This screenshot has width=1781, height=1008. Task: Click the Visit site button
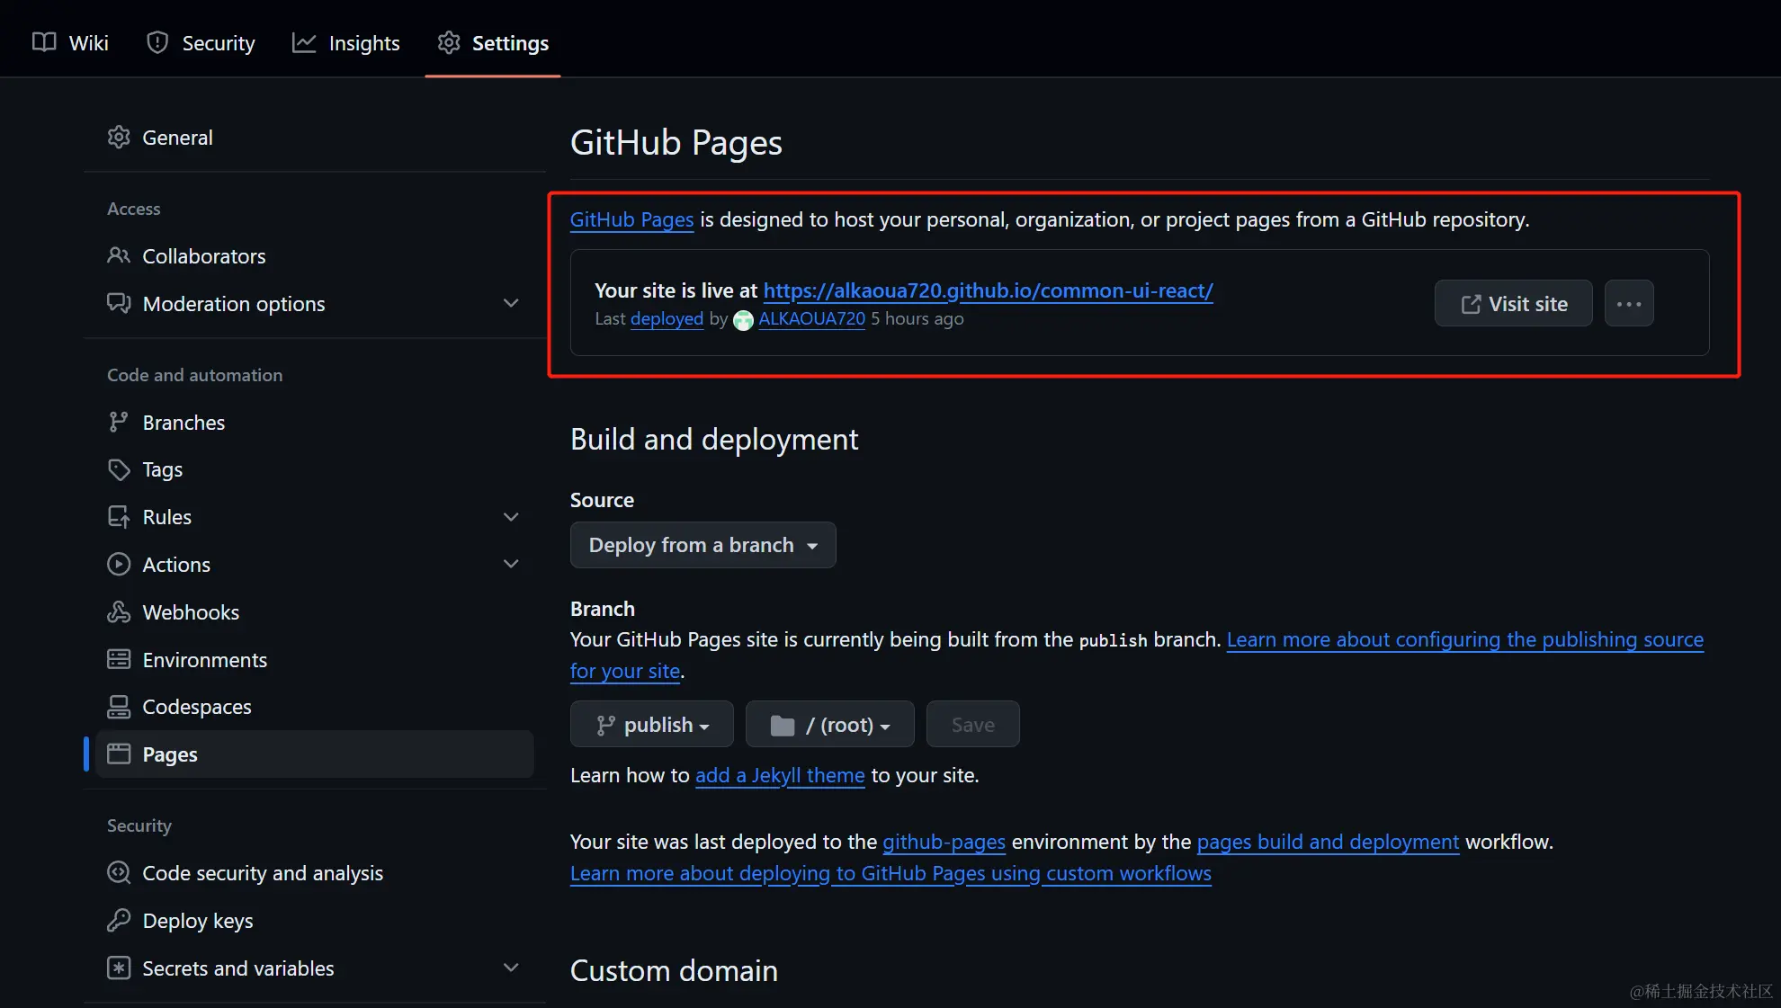coord(1513,303)
